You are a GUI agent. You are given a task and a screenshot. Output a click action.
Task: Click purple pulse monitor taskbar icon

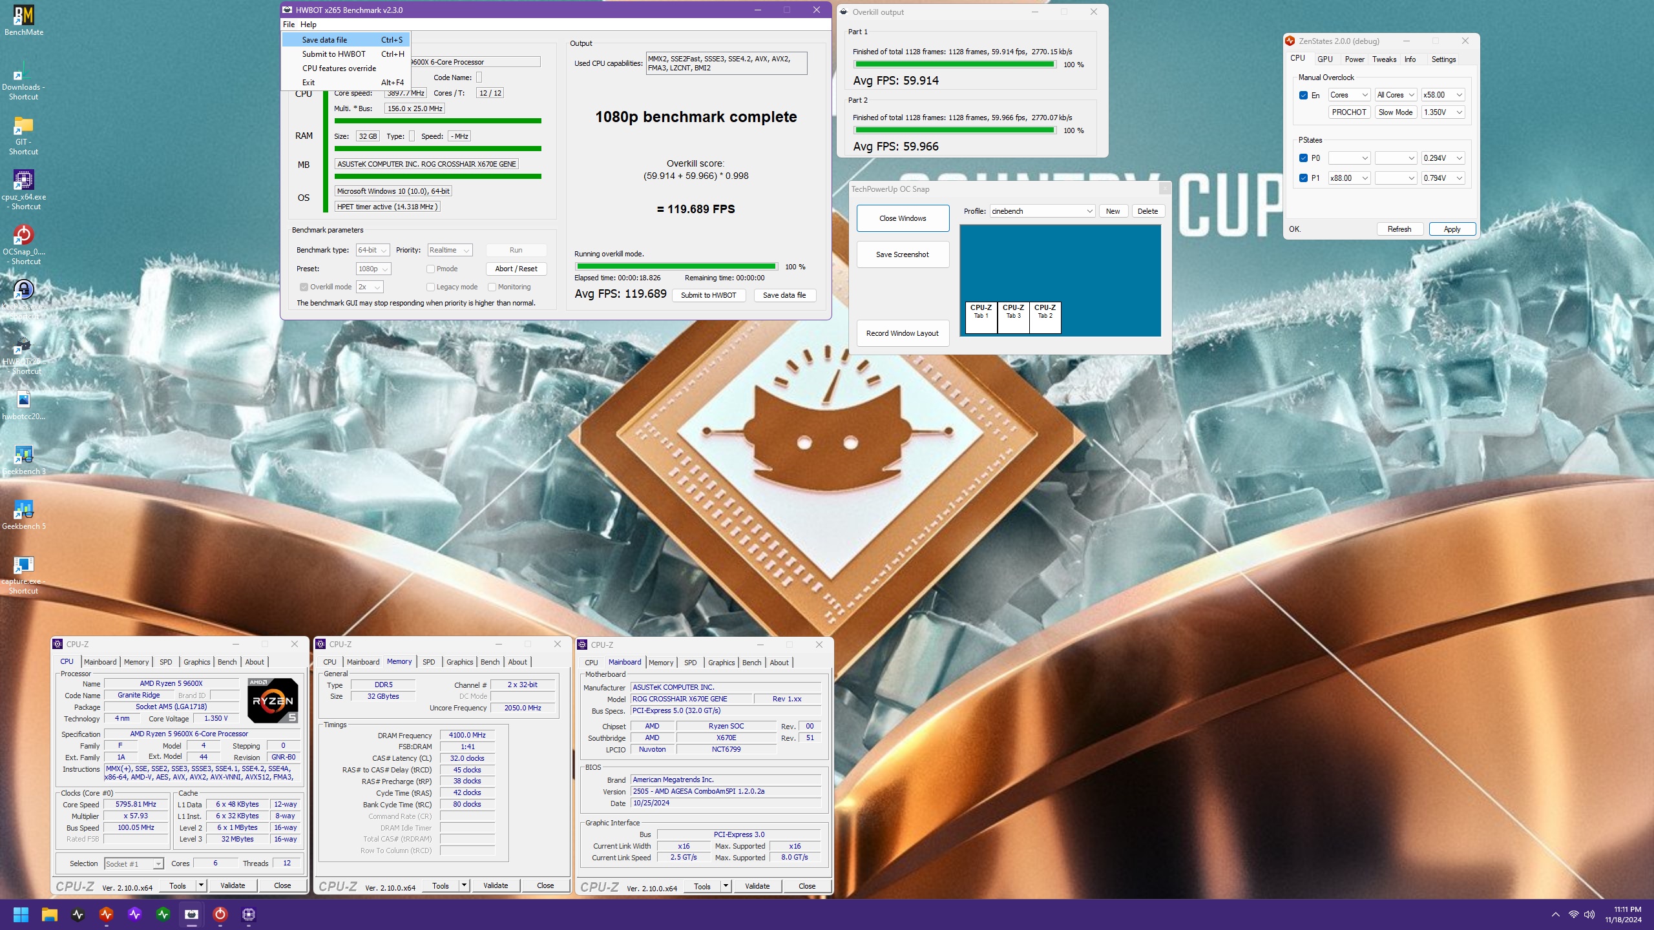click(135, 914)
